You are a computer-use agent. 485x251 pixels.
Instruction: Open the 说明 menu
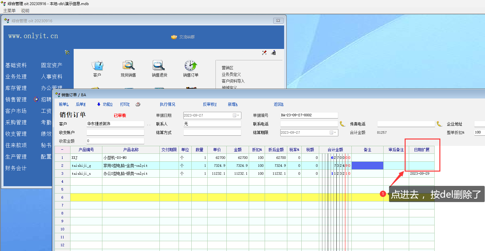(x=25, y=10)
